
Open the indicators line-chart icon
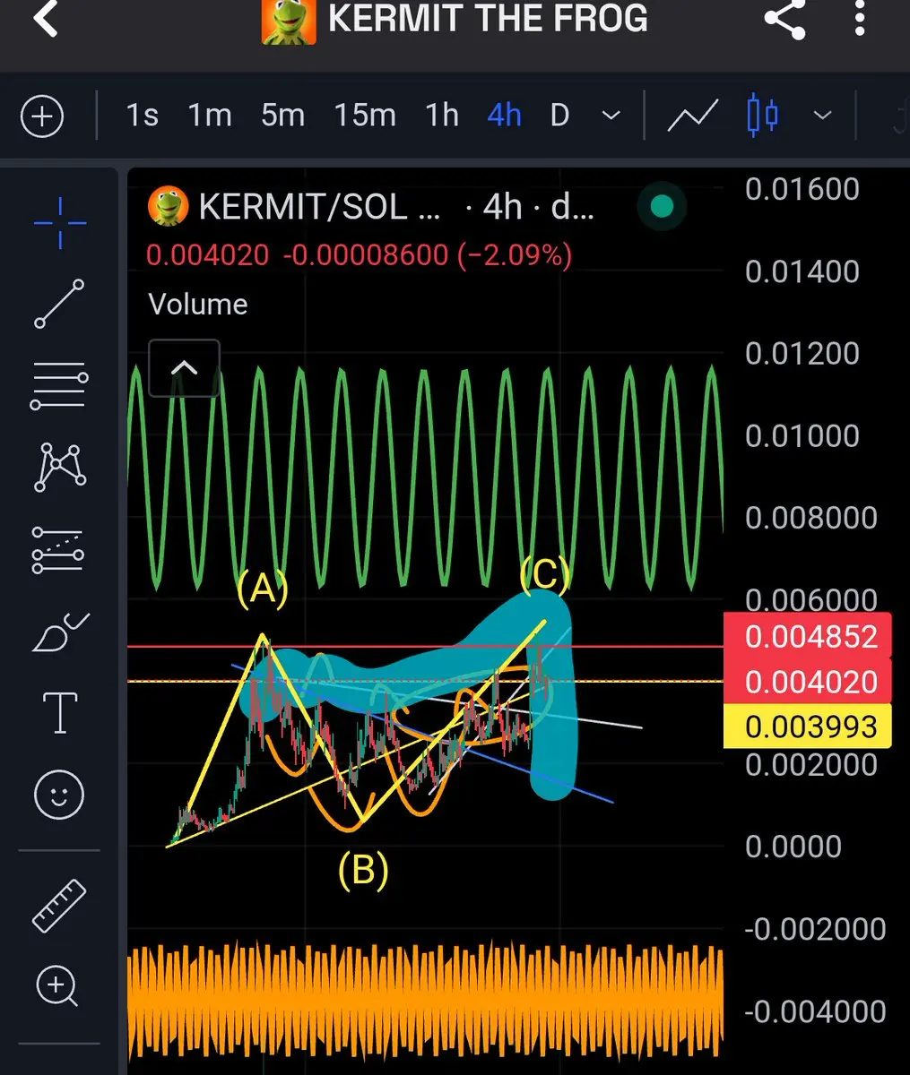(x=693, y=116)
